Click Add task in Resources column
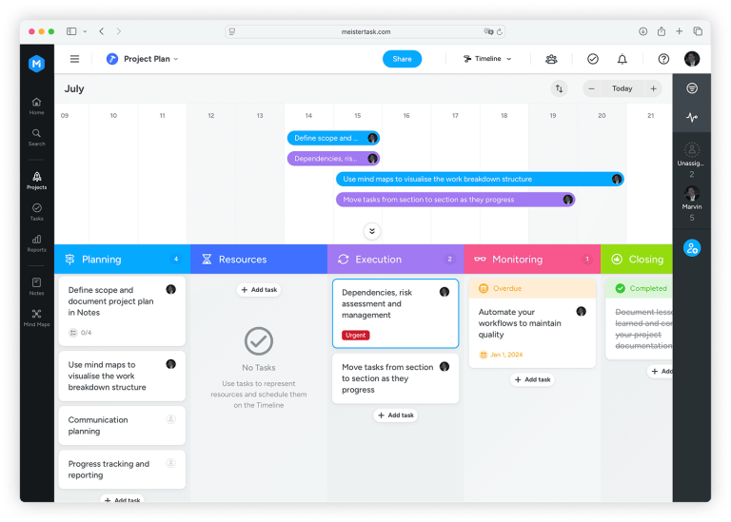Screen dimensions: 731x522 [259, 290]
